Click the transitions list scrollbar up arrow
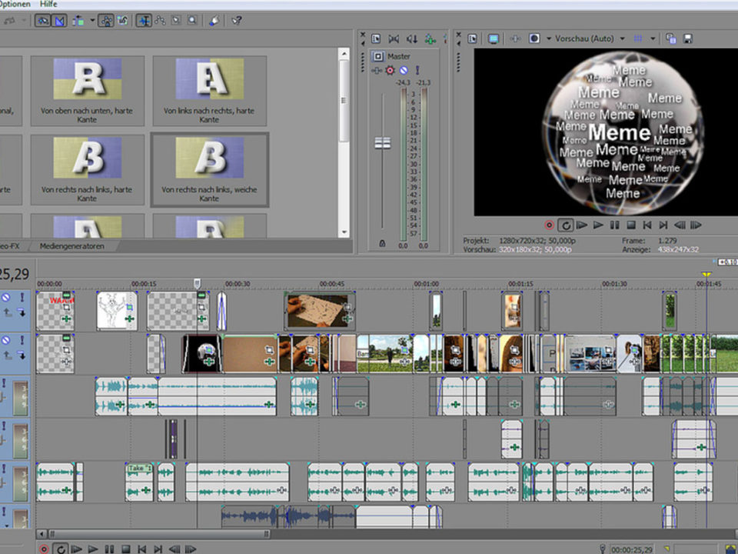 tap(344, 54)
